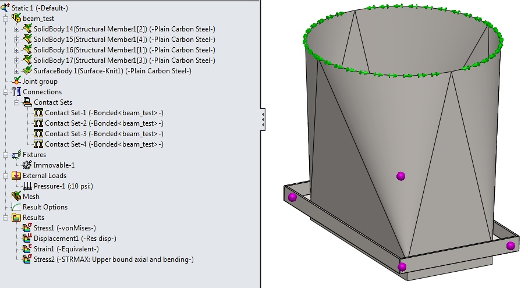
Task: Click the Pressure-1 load icon
Action: (x=27, y=186)
